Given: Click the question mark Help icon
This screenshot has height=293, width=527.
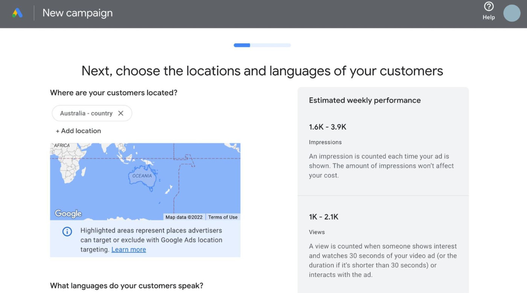Looking at the screenshot, I should pyautogui.click(x=488, y=6).
